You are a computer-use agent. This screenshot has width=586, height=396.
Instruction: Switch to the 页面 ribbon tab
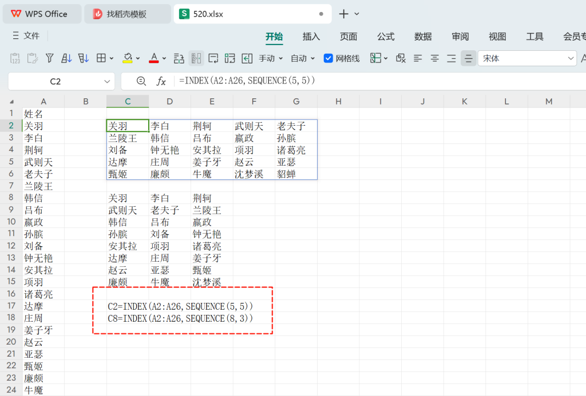pyautogui.click(x=349, y=36)
